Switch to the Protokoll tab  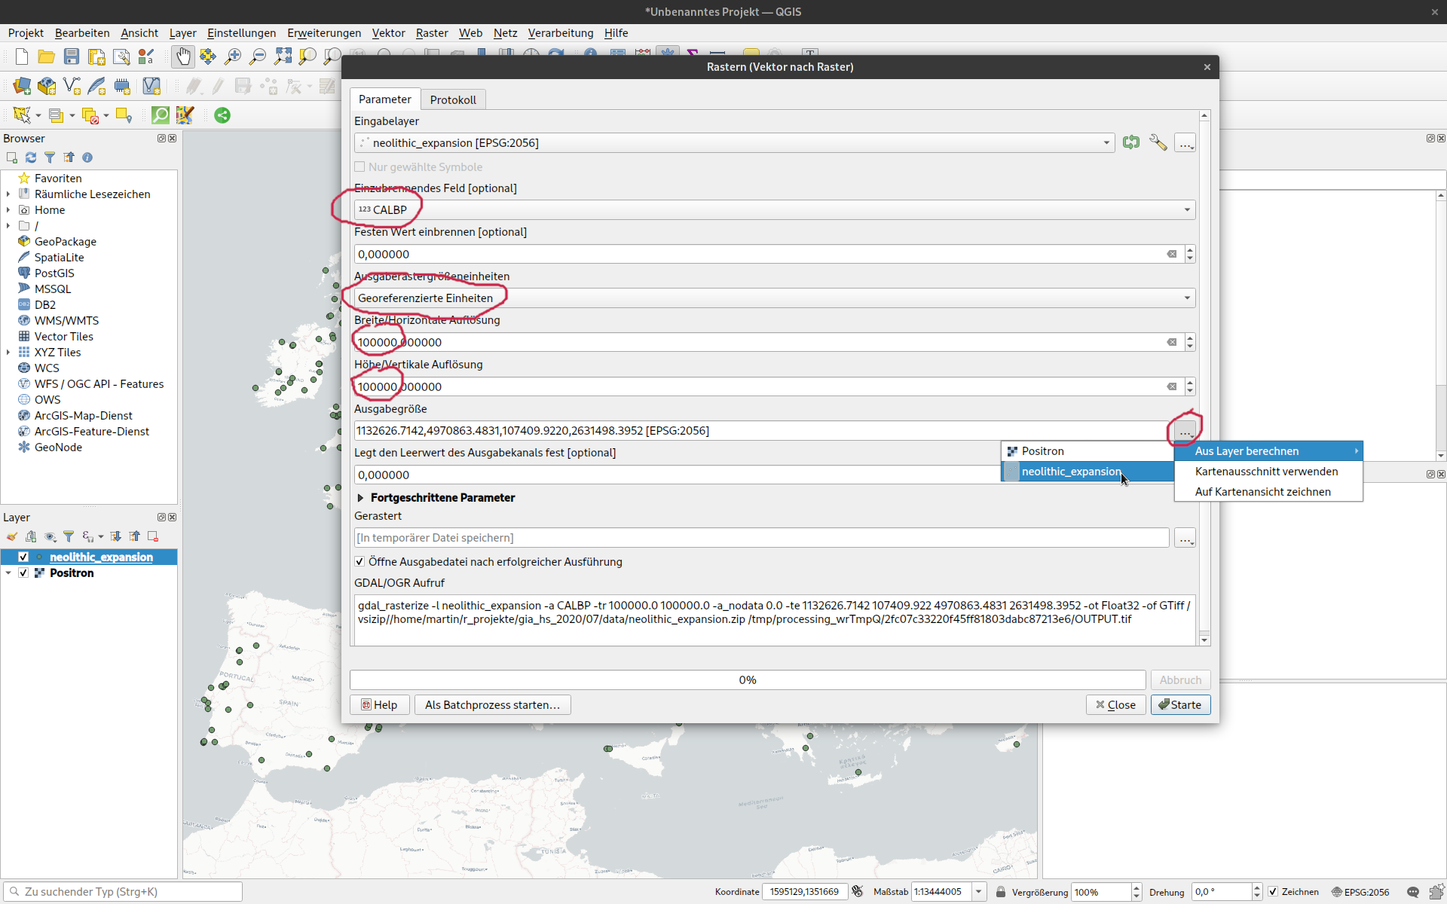coord(453,99)
